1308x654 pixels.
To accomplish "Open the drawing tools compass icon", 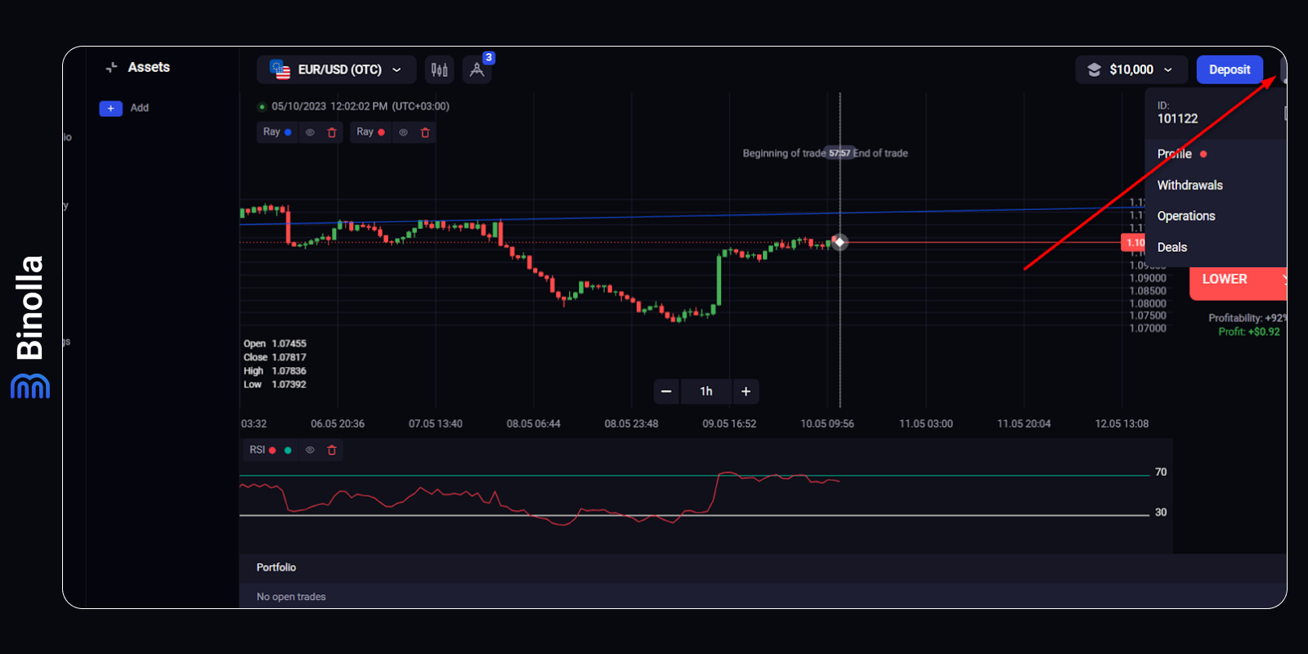I will (x=477, y=70).
